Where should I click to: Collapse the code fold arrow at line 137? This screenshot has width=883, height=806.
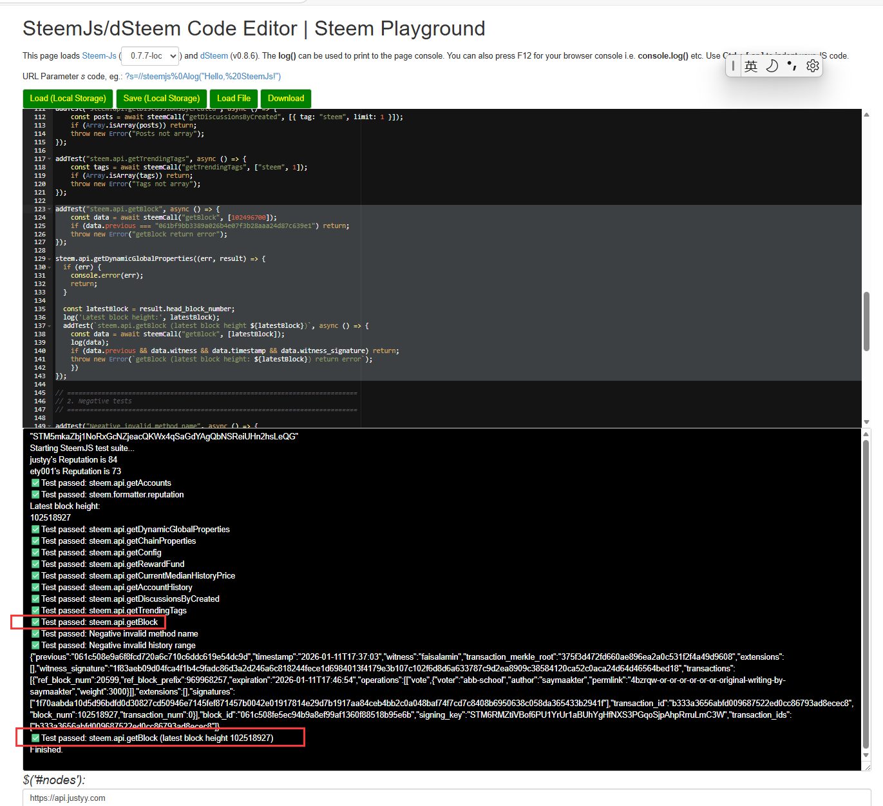pos(50,326)
